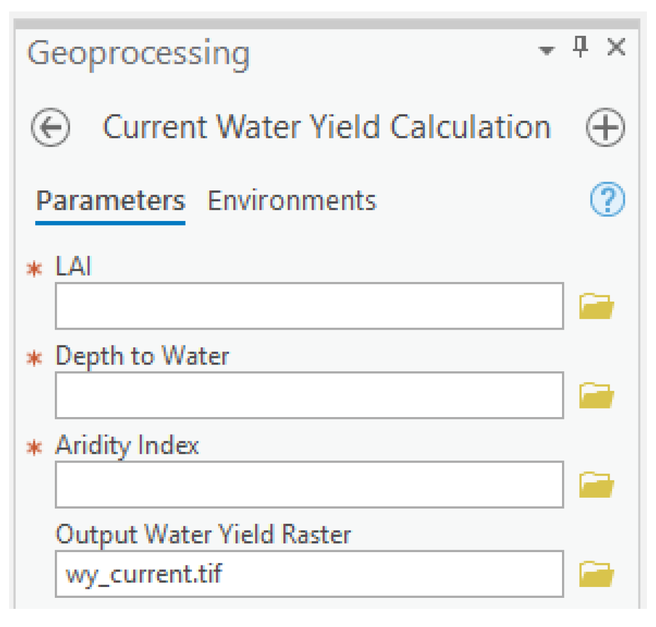This screenshot has width=656, height=627.
Task: Focus the Depth to Water text box
Action: (x=309, y=395)
